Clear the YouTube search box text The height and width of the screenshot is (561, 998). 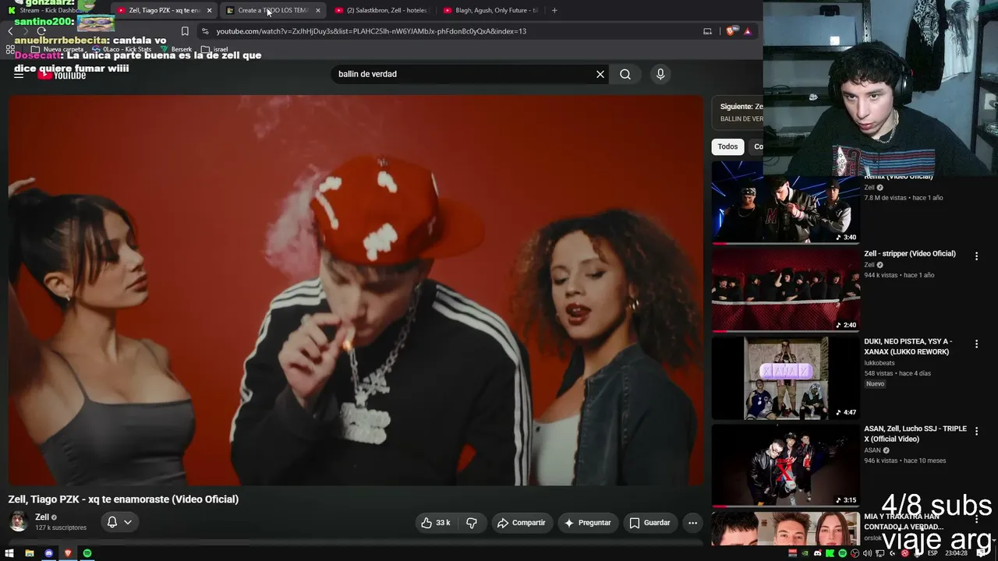click(600, 74)
